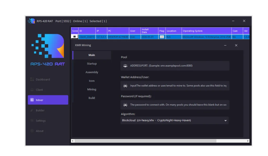Click the Microsoft Windows 10 Enterprise cell

click(207, 37)
